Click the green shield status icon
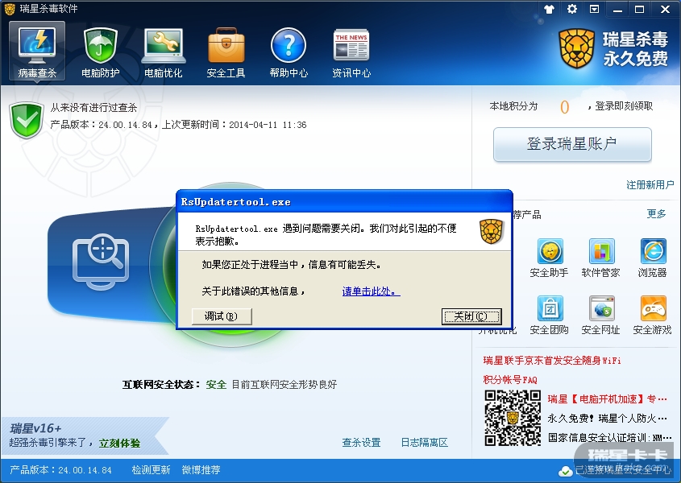This screenshot has width=681, height=483. point(27,120)
